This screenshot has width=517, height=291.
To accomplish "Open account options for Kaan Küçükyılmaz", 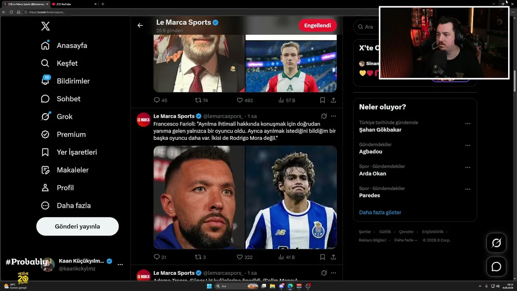I will click(120, 264).
